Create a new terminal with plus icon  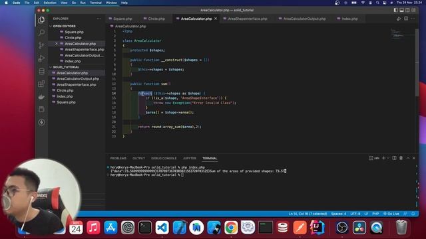383,158
